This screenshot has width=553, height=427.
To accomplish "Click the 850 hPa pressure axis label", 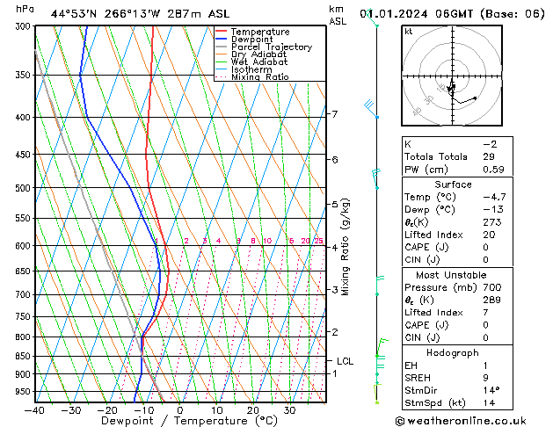I will click(x=25, y=356).
